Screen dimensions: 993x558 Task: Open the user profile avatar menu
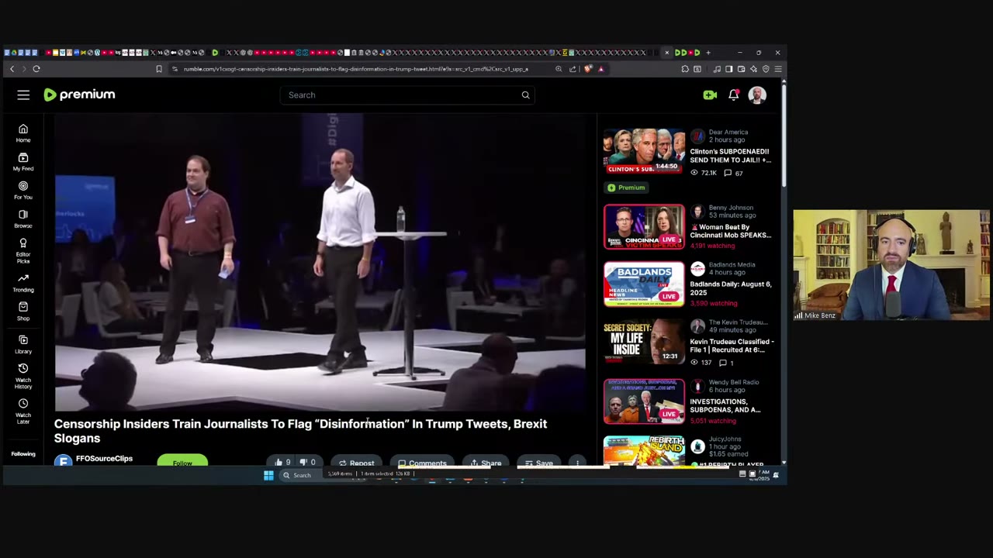[757, 95]
